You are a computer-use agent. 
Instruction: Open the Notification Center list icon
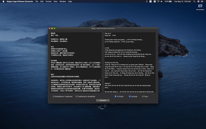[x=202, y=2]
